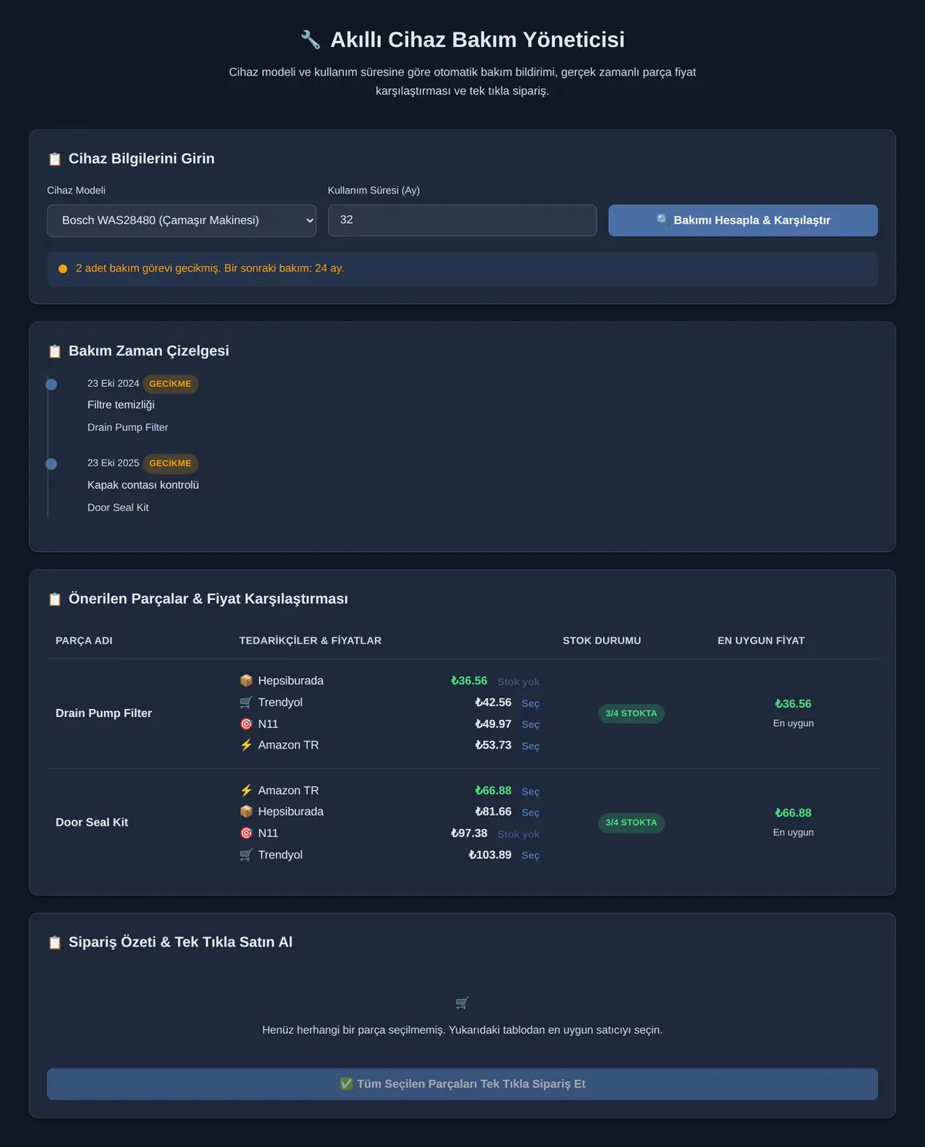Click the Stok yok label next to Hepsiburada ₺36.56
Viewport: 925px width, 1147px height.
(519, 682)
